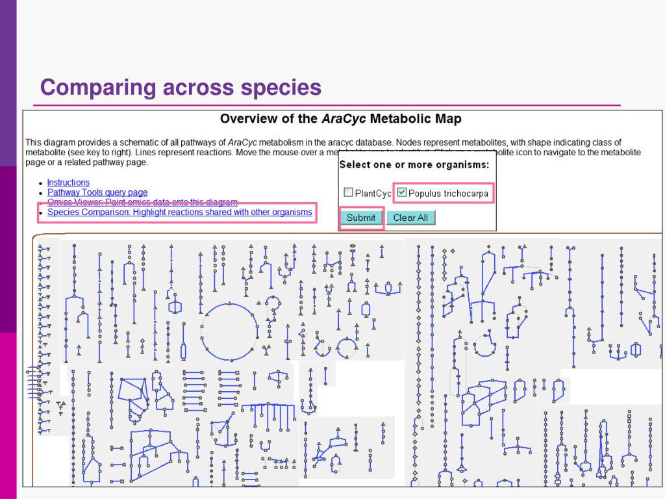Open the Instructions link
Viewport: 665px width, 499px height.
pyautogui.click(x=68, y=183)
